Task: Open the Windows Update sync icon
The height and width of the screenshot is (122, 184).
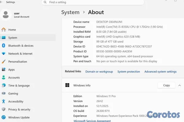Action: coord(3,117)
